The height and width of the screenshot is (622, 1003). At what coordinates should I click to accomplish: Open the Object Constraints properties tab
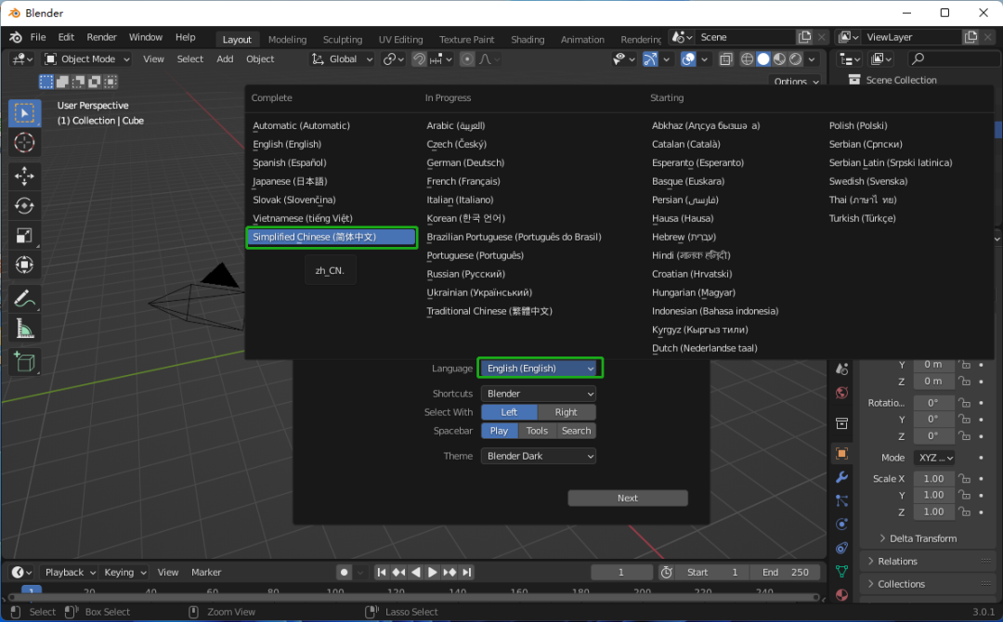[841, 548]
